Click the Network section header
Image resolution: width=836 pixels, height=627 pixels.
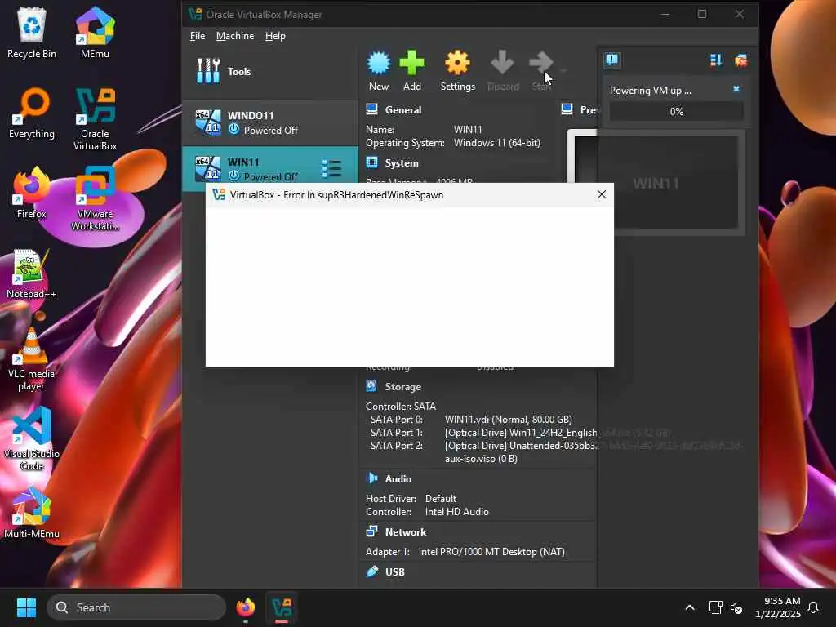coord(406,532)
